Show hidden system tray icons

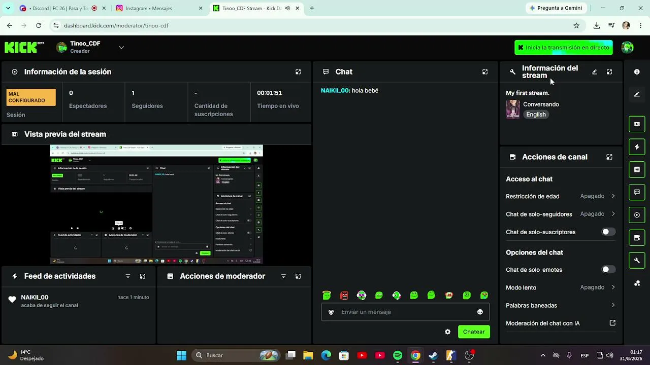click(x=543, y=355)
